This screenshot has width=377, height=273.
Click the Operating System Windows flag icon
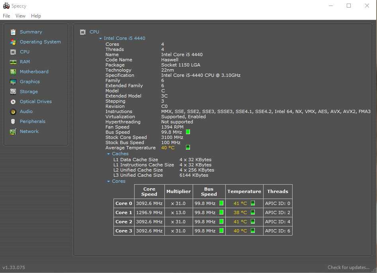pyautogui.click(x=13, y=42)
